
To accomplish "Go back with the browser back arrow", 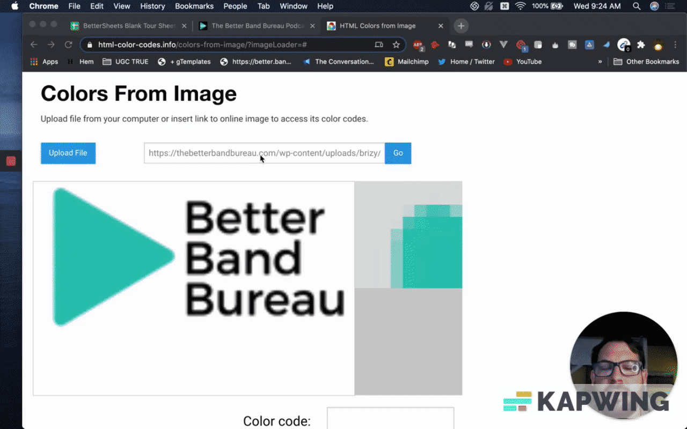I will click(x=34, y=45).
